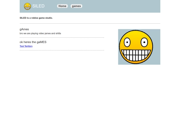The image size is (180, 135).
Task: Click the 'ok heres the gaMES' heading
Action: point(33,42)
